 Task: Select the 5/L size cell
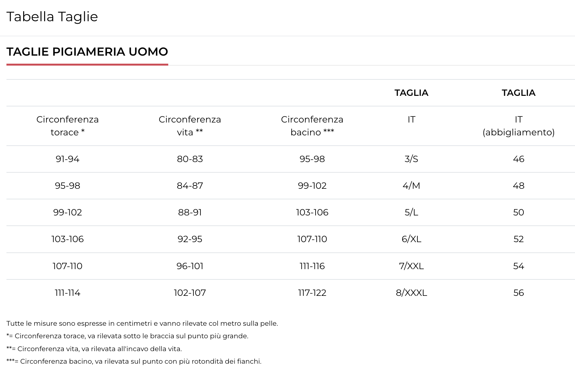411,212
